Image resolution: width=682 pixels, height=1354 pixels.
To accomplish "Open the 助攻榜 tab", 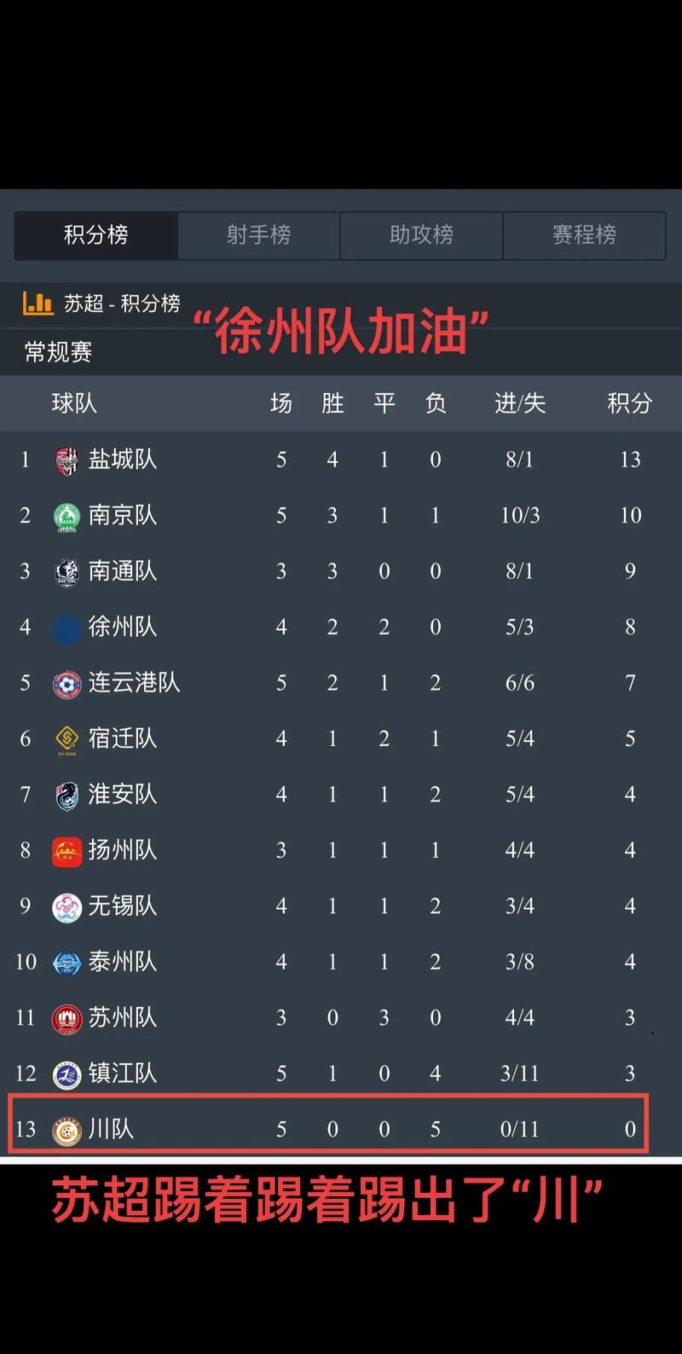I will [421, 235].
